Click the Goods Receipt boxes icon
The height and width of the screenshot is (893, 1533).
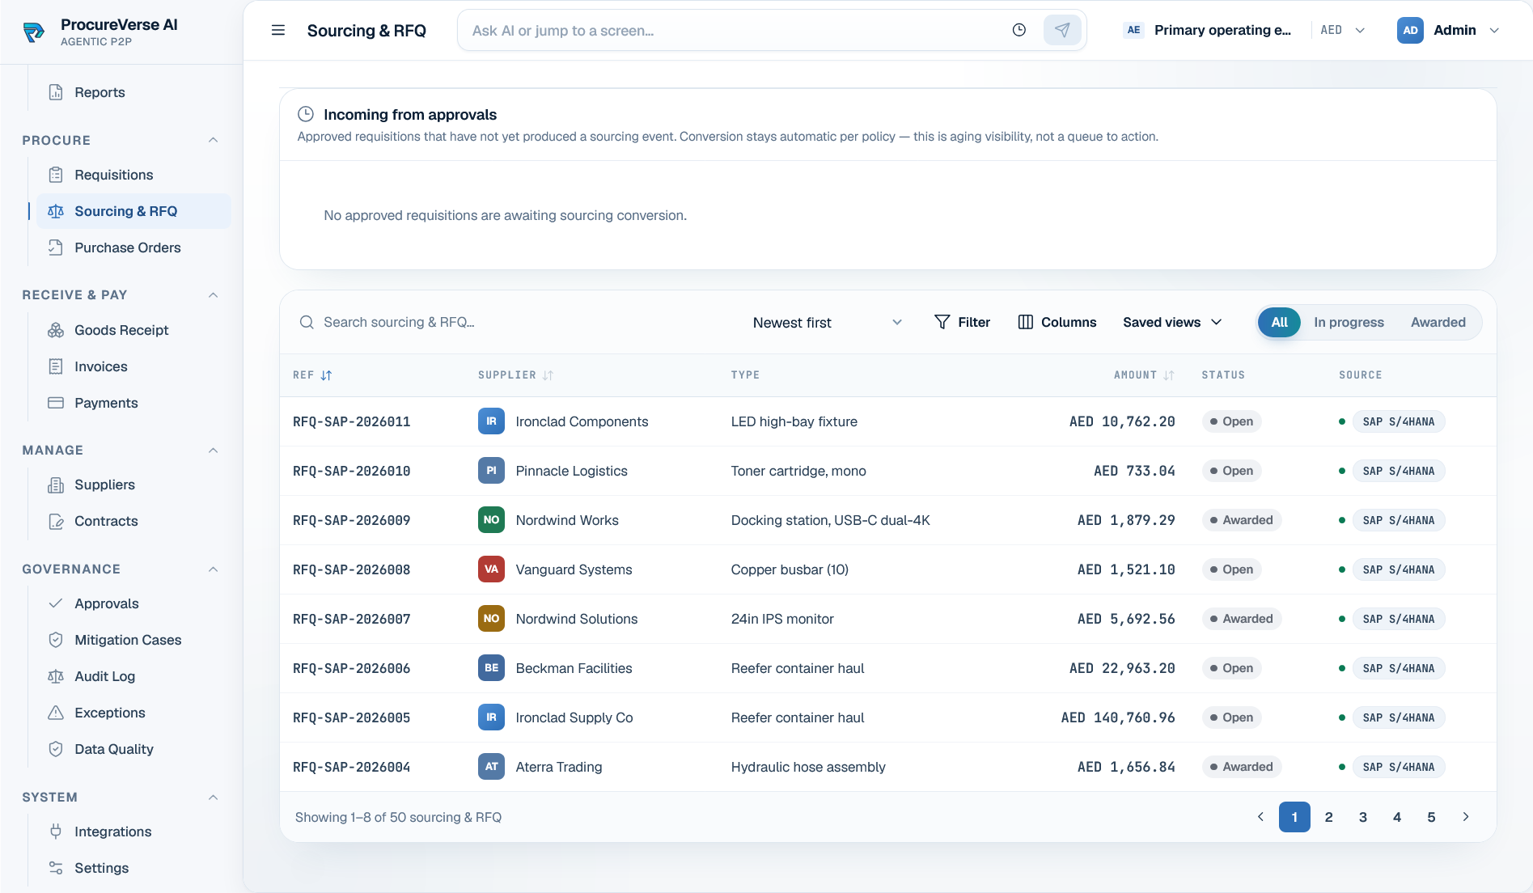(56, 330)
